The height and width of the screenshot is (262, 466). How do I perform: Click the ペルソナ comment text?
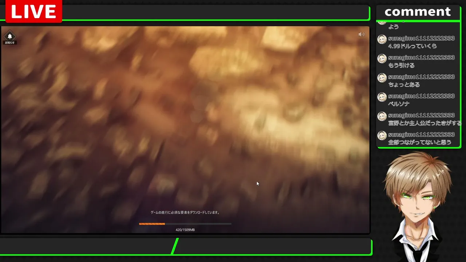399,104
